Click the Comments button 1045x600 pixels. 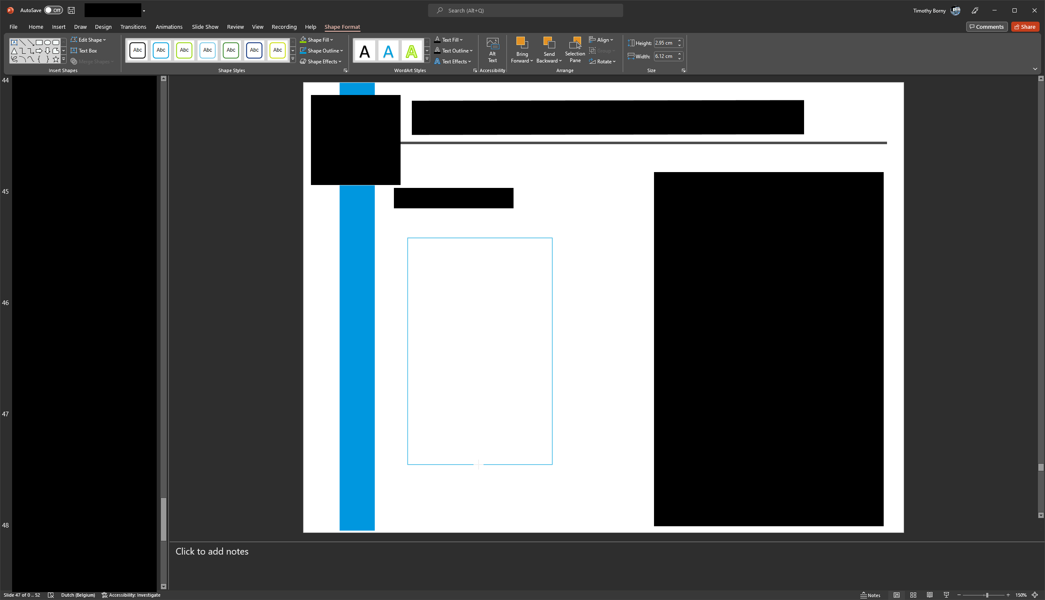pos(986,27)
